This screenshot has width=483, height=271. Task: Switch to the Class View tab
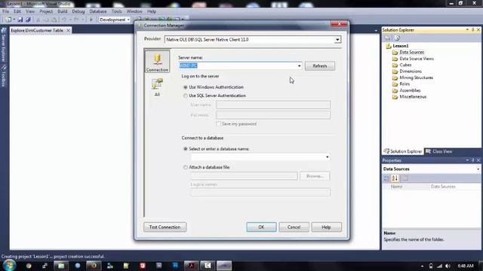point(439,151)
